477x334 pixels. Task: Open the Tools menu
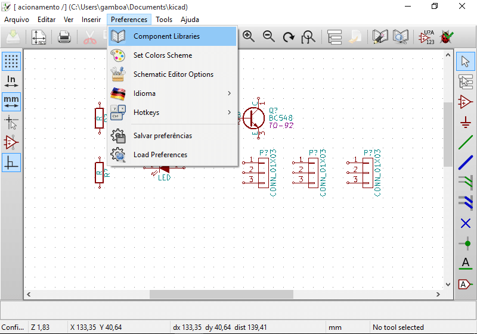[x=164, y=20]
